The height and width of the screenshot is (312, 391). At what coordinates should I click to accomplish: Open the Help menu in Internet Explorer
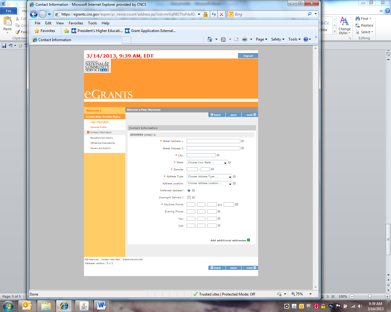(x=105, y=23)
